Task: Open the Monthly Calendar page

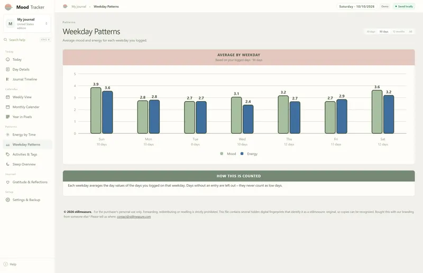Action: click(27, 107)
